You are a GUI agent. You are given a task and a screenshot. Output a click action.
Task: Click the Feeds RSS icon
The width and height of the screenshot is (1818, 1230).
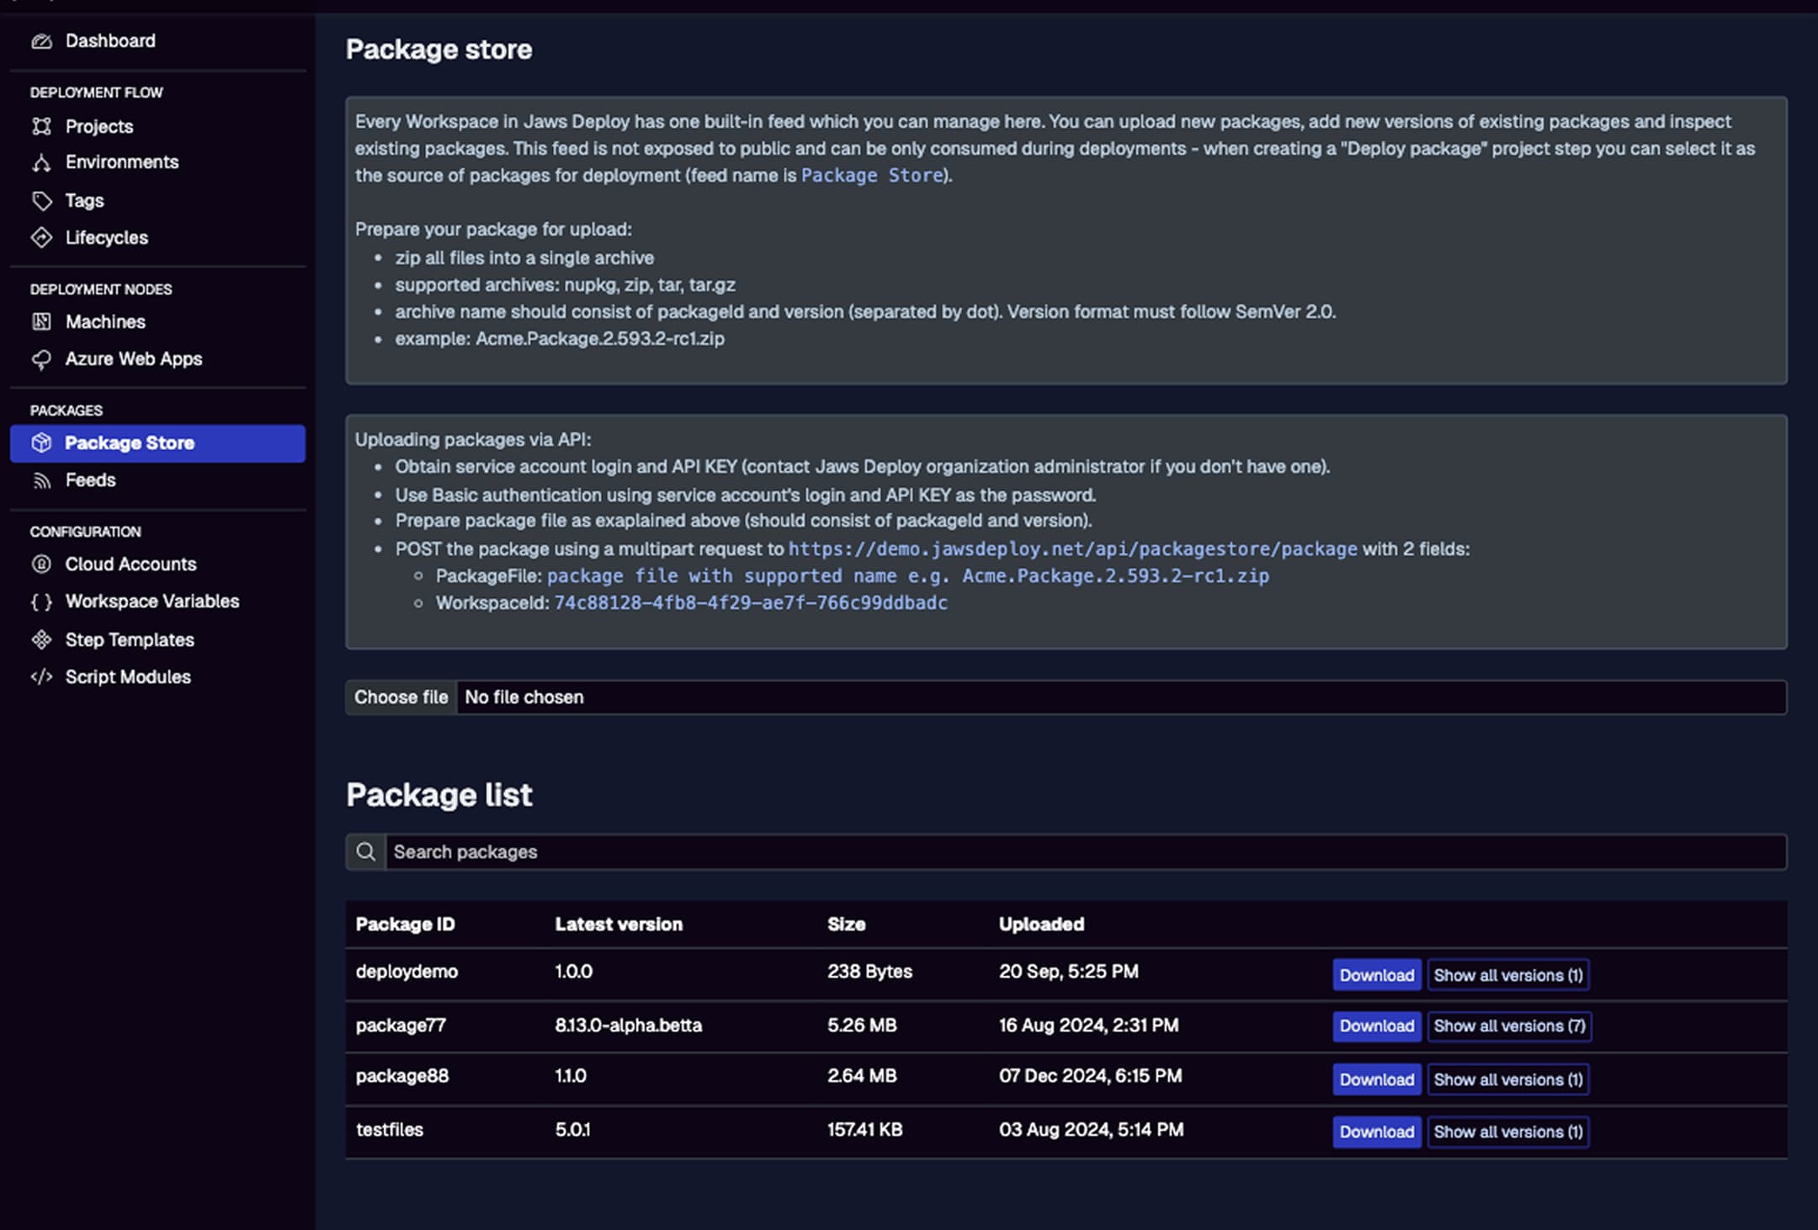pos(41,480)
